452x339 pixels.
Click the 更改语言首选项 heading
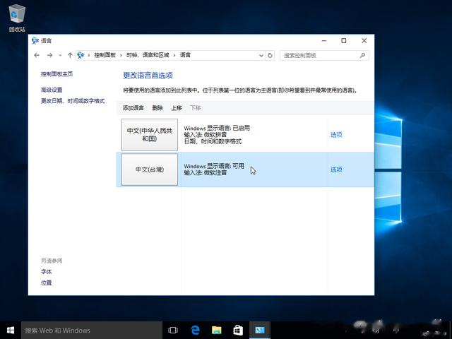point(148,76)
